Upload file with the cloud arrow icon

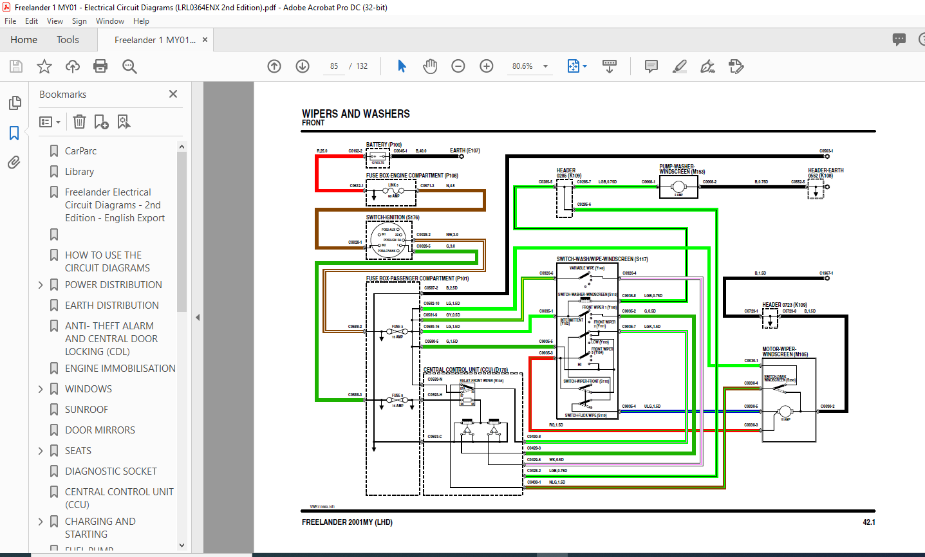73,66
